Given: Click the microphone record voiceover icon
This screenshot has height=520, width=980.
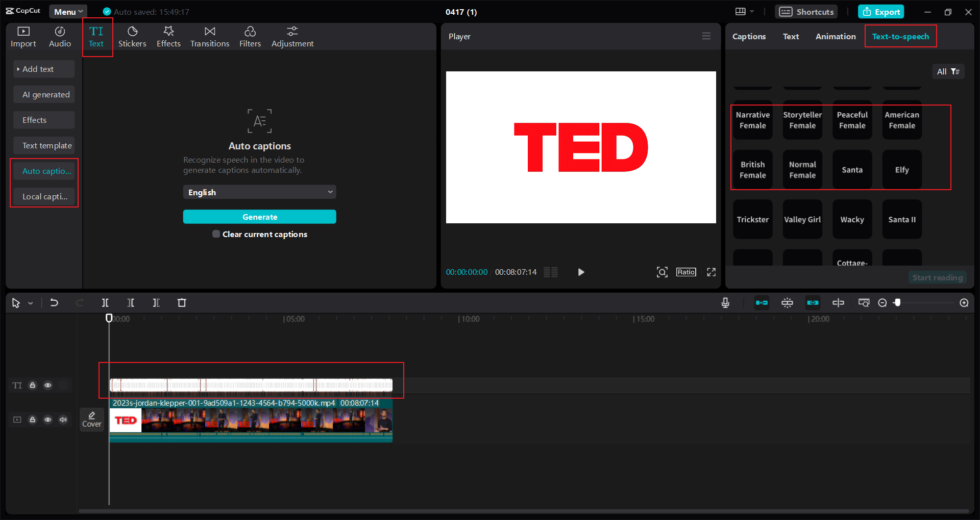Looking at the screenshot, I should click(x=725, y=303).
